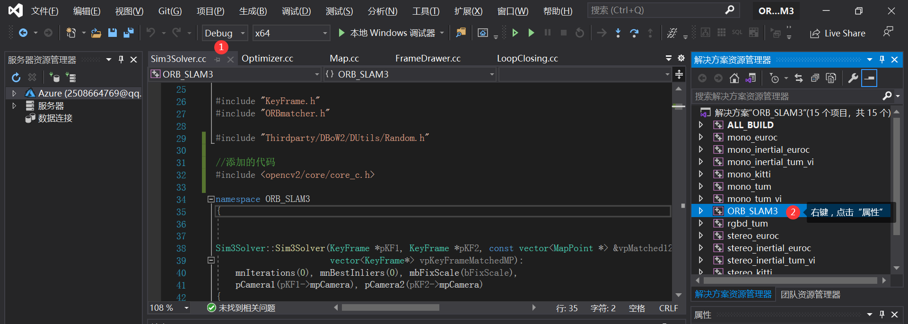
Task: Click the New Project toolbar icon
Action: pyautogui.click(x=71, y=33)
